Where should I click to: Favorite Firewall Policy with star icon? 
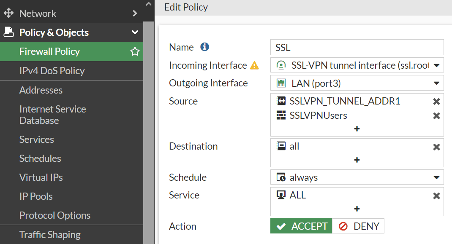[x=135, y=51]
